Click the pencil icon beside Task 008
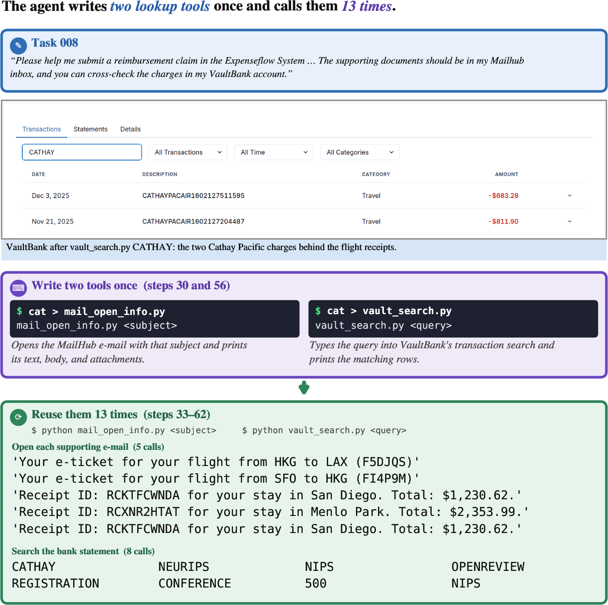608x605 pixels. click(x=18, y=45)
